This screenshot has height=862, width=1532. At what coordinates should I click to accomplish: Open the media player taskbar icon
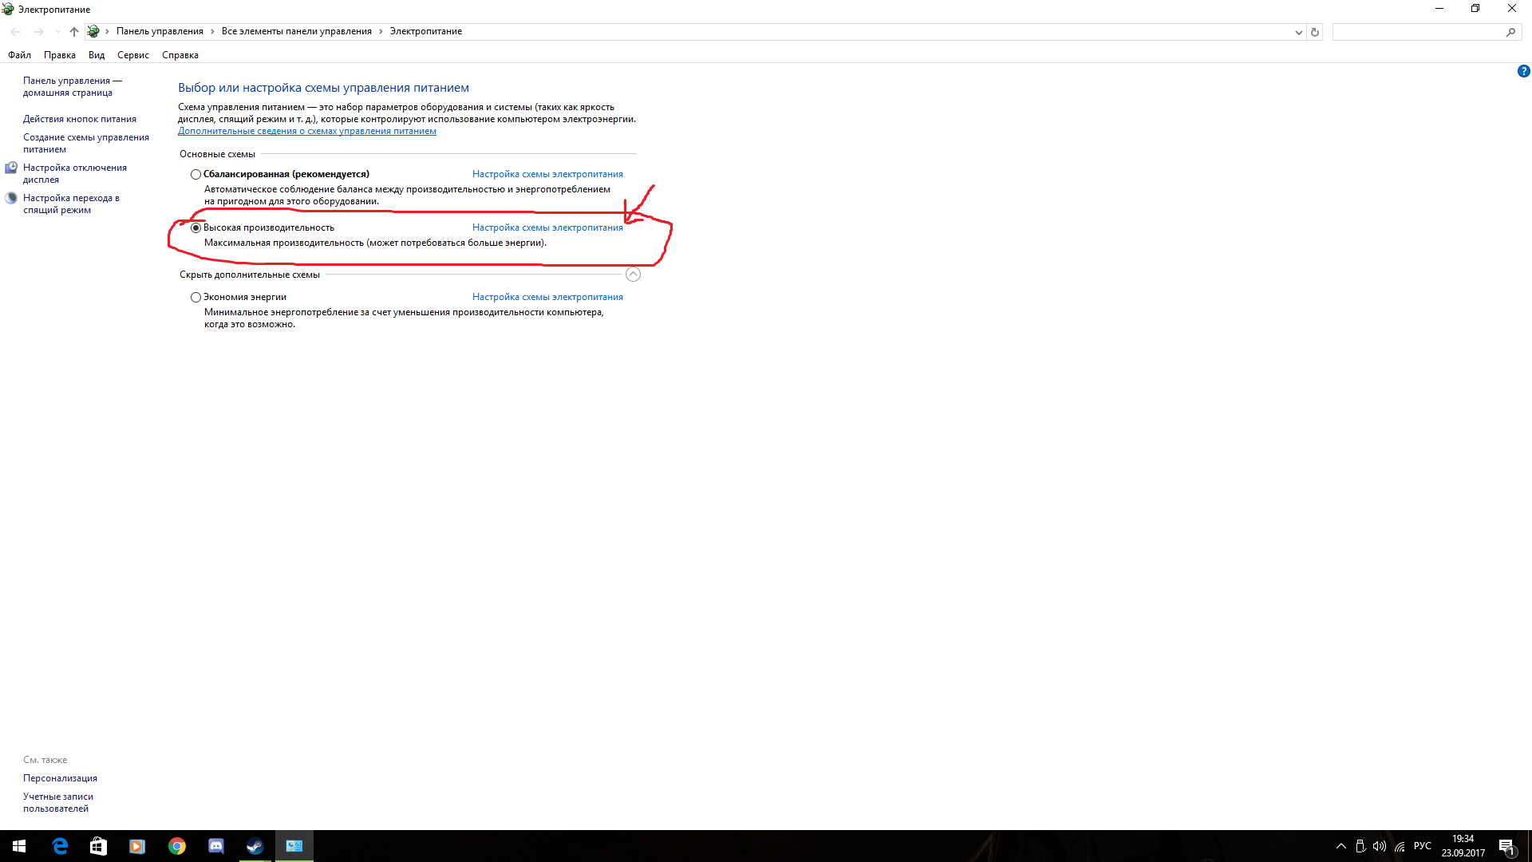137,846
